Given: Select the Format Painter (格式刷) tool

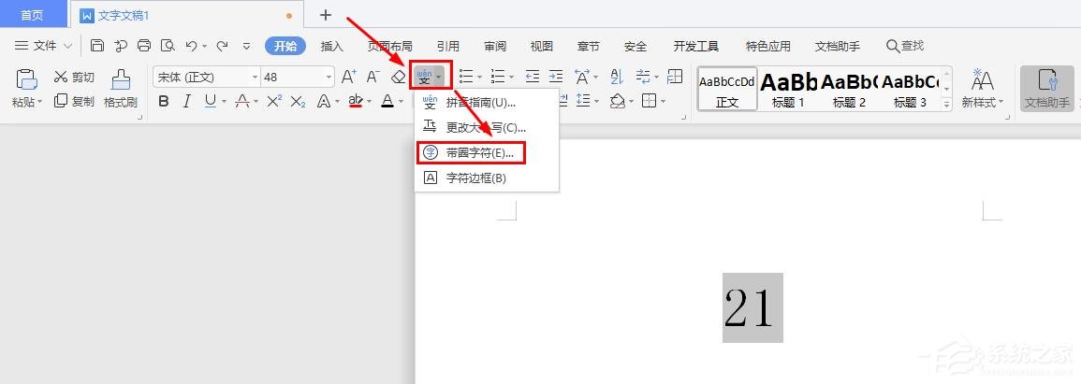Looking at the screenshot, I should (x=121, y=89).
